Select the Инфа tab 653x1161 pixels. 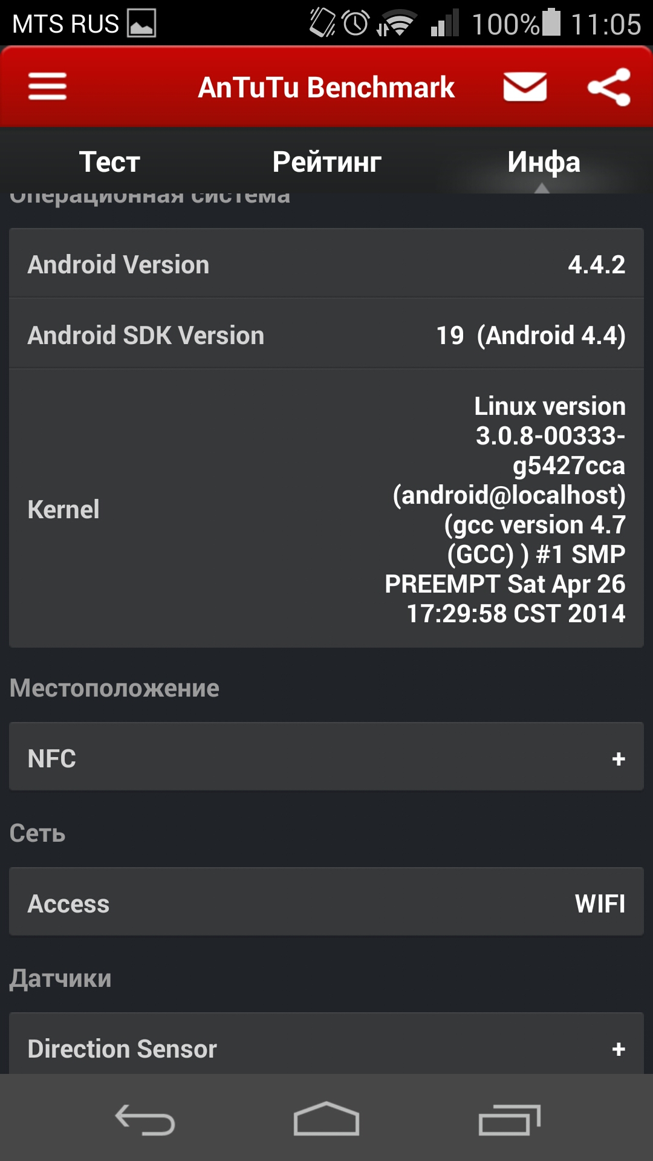(x=544, y=161)
